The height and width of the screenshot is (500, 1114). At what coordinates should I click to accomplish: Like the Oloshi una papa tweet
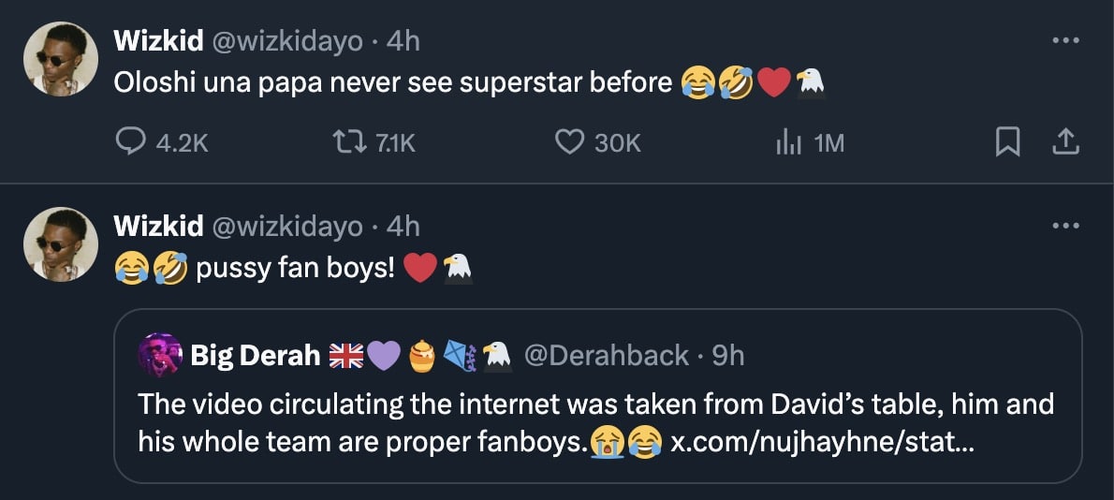[569, 142]
